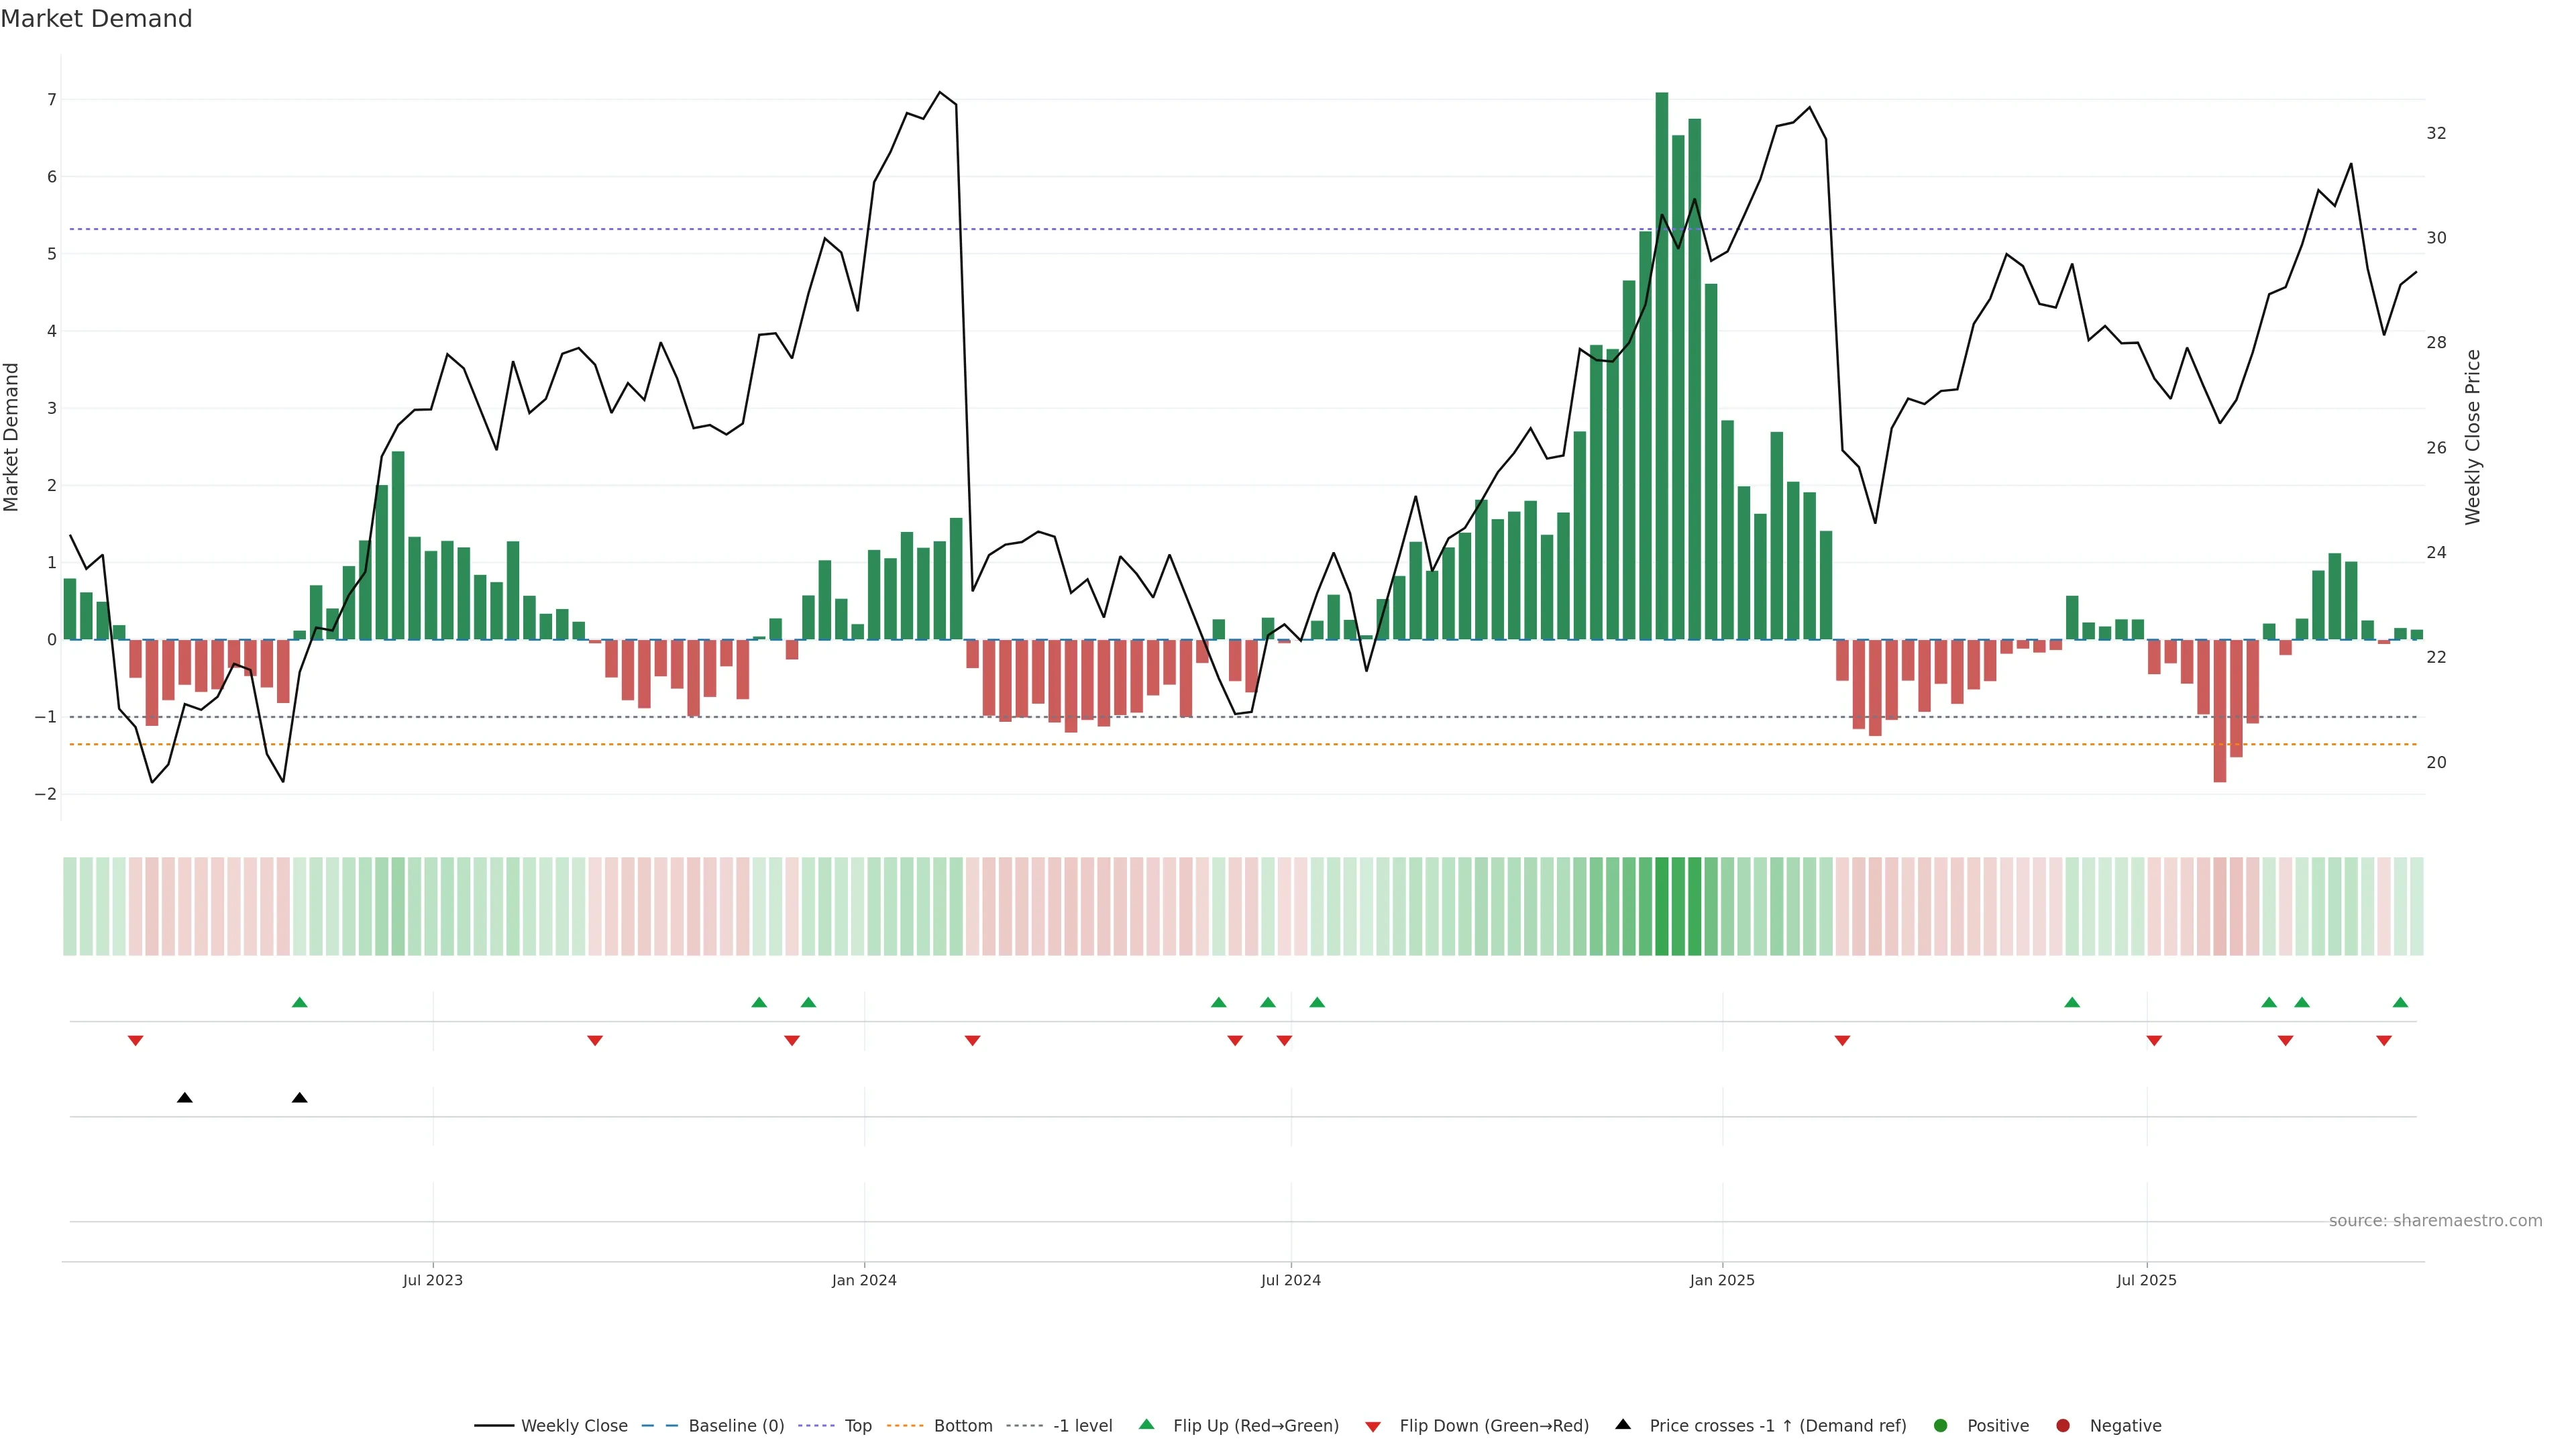Click the Flip Up green triangle legend icon
The image size is (2576, 1449).
click(1147, 1424)
